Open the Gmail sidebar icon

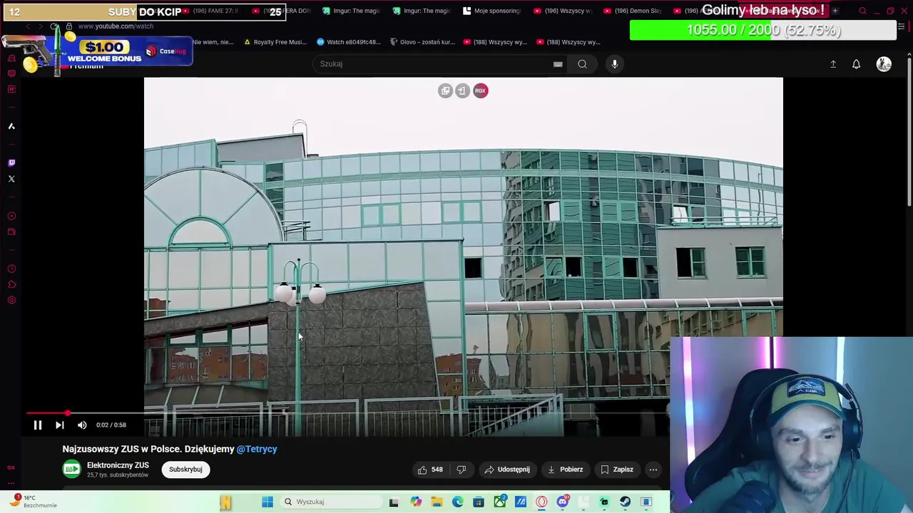(11, 89)
